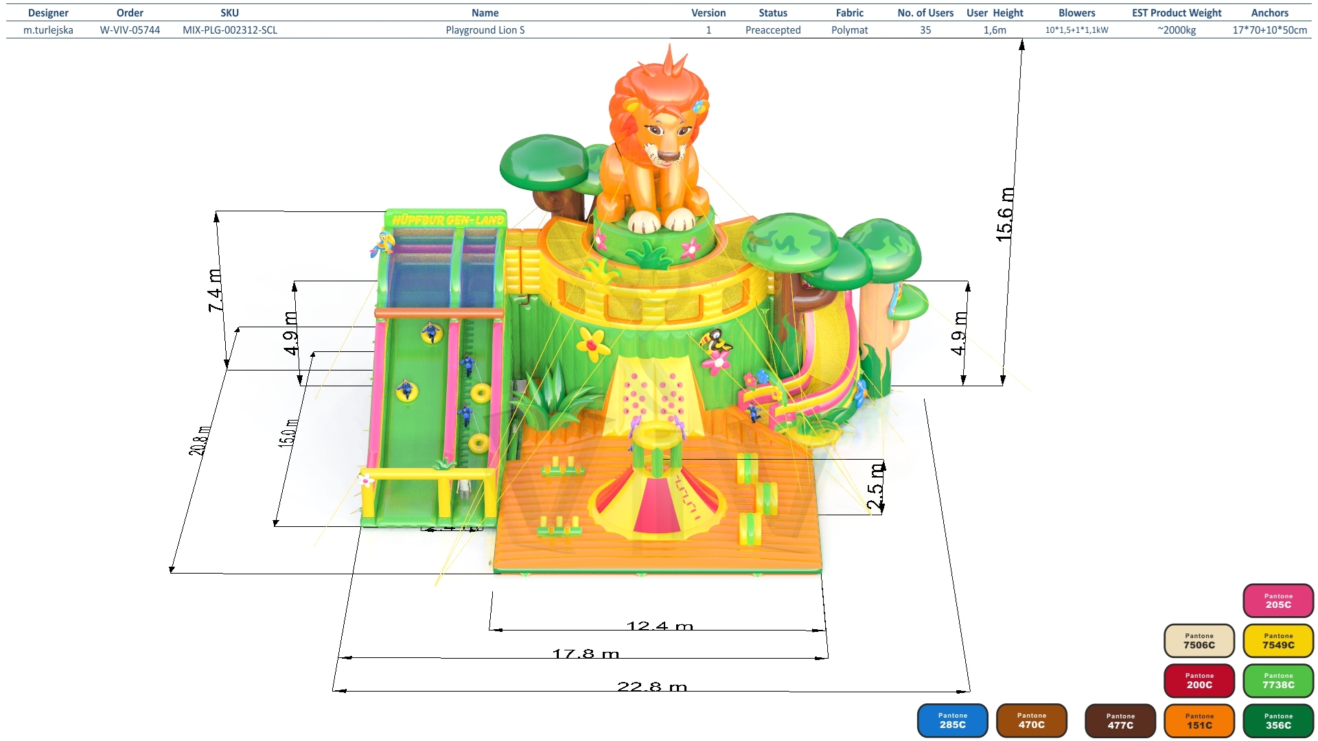
Task: Select the Pantone 7549C yellow swatch
Action: 1278,641
